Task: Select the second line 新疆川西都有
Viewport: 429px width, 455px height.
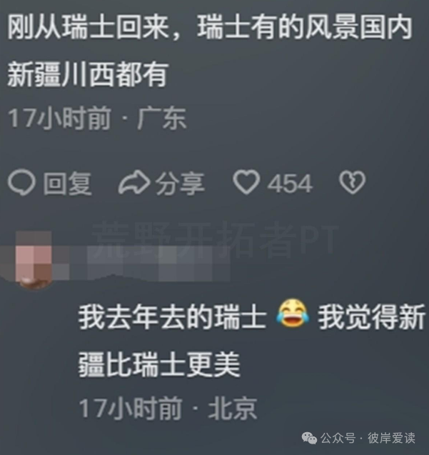Action: (87, 74)
